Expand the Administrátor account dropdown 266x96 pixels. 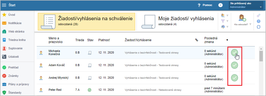(246, 5)
